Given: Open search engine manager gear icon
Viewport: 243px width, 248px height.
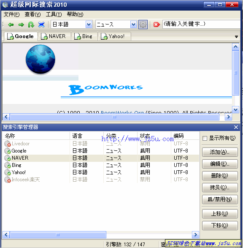Looking at the screenshot, I should (x=143, y=25).
